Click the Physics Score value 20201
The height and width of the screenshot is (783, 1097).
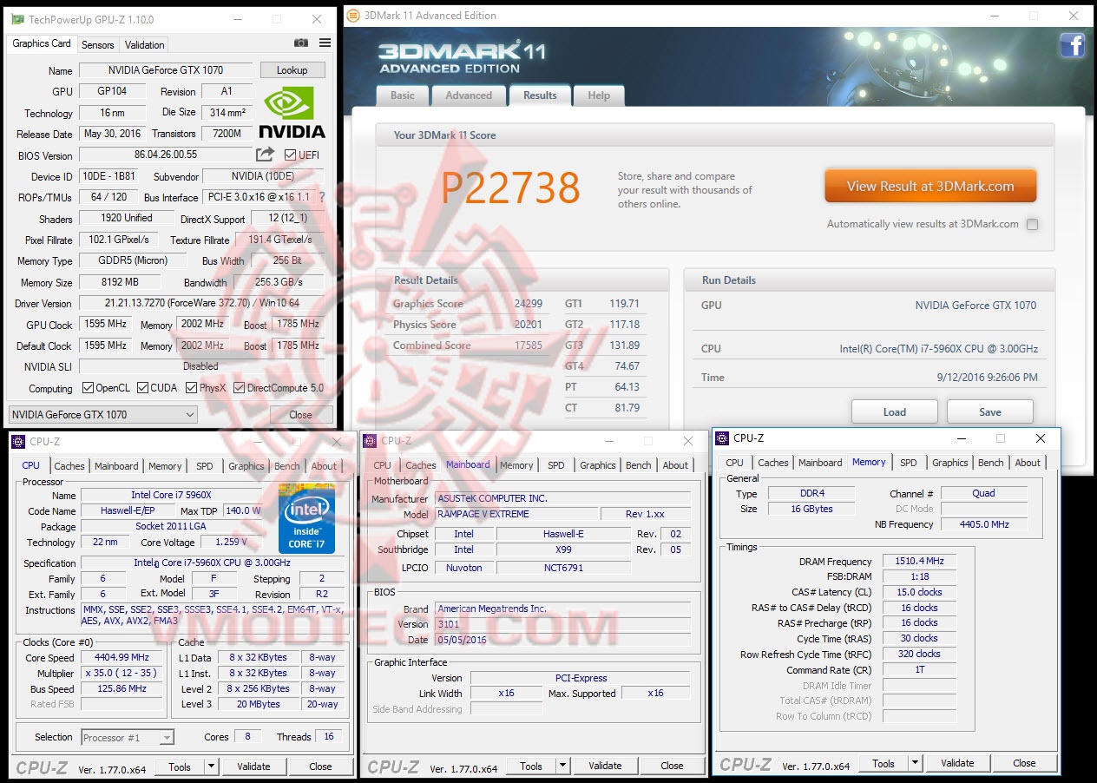(529, 325)
